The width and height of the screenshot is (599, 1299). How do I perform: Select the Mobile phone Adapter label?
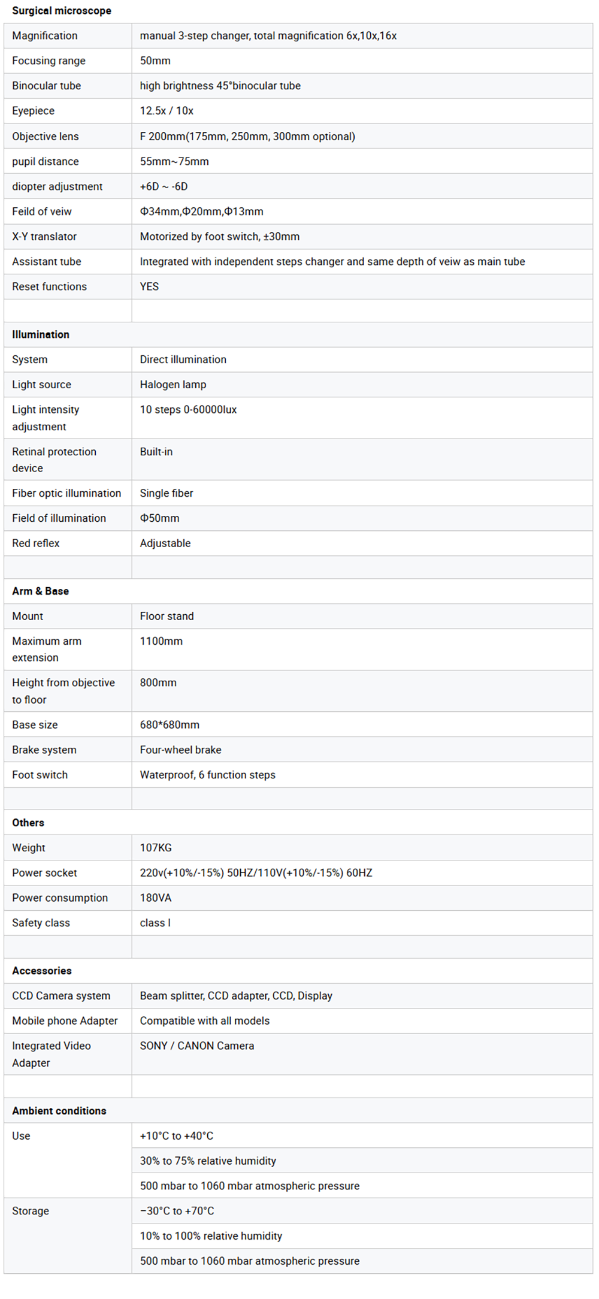point(65,1021)
